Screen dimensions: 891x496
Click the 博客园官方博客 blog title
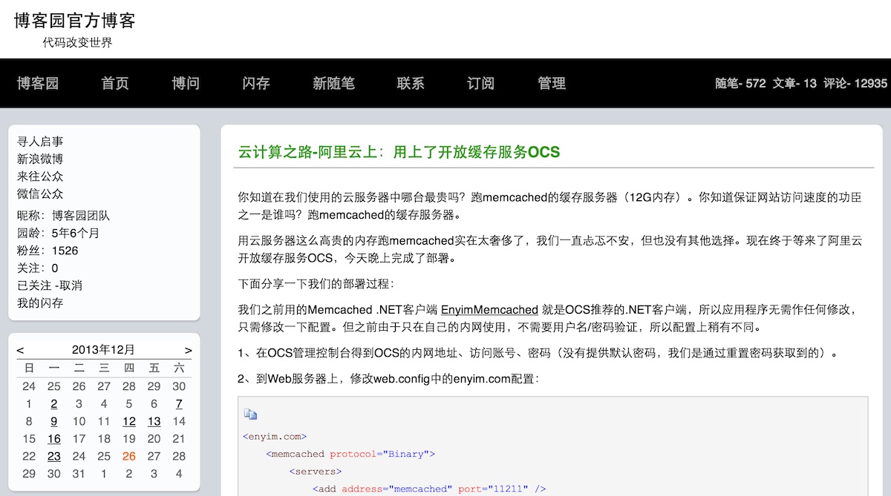(75, 21)
